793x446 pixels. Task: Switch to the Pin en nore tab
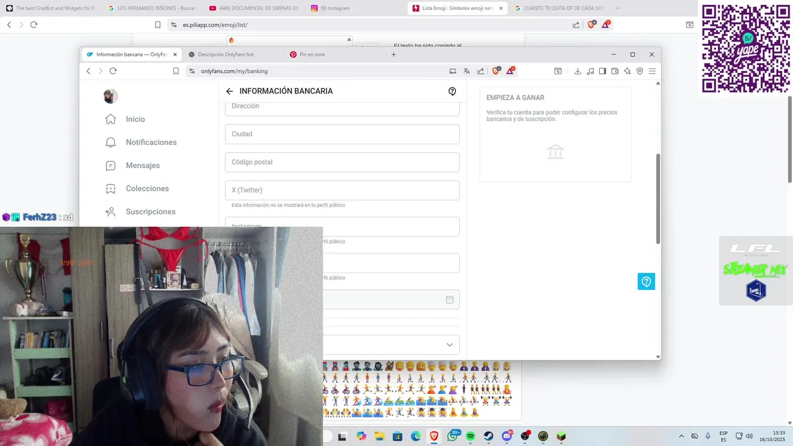(335, 55)
